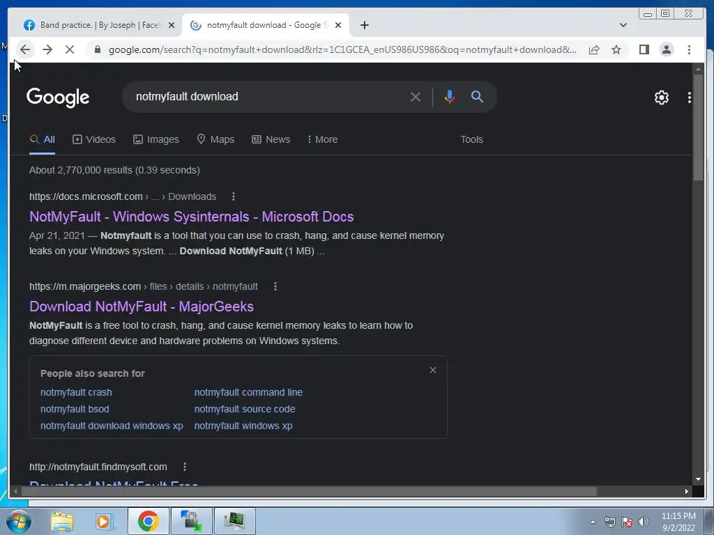714x535 pixels.
Task: Open Chrome side panel
Action: pos(644,49)
